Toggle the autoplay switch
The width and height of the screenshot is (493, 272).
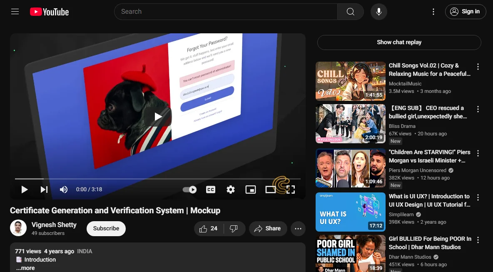point(189,189)
